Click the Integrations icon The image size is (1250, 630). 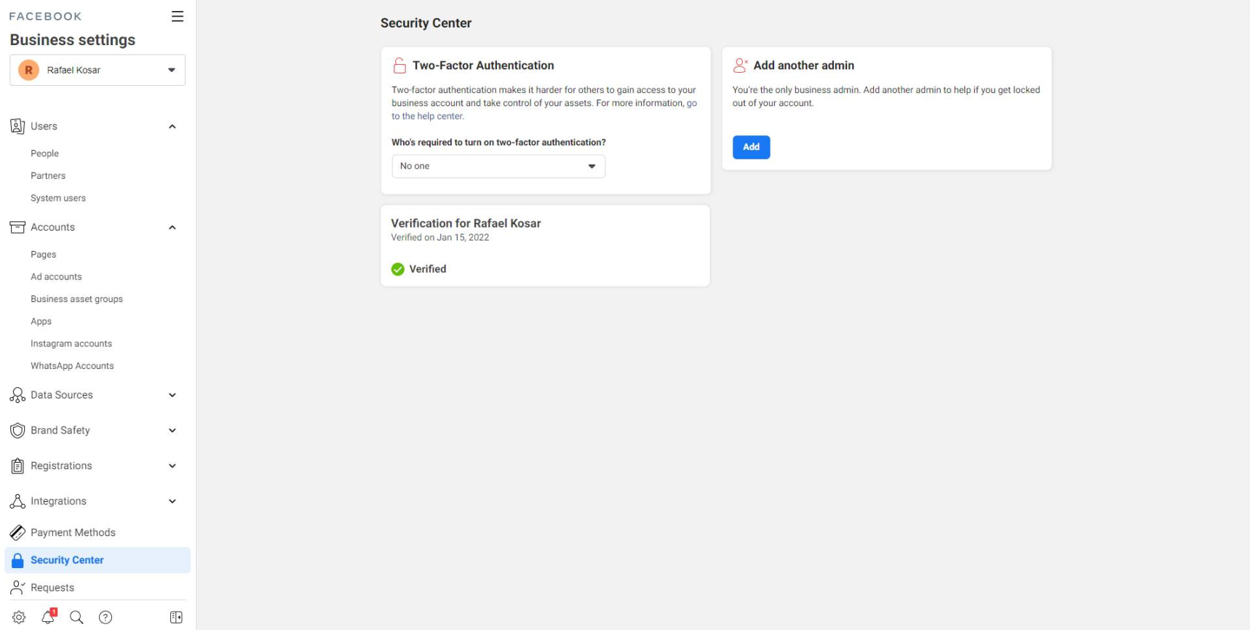pyautogui.click(x=17, y=501)
